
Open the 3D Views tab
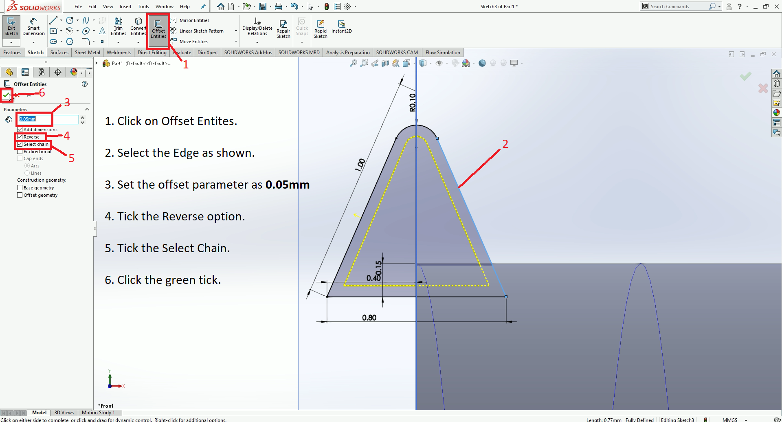[x=64, y=413]
